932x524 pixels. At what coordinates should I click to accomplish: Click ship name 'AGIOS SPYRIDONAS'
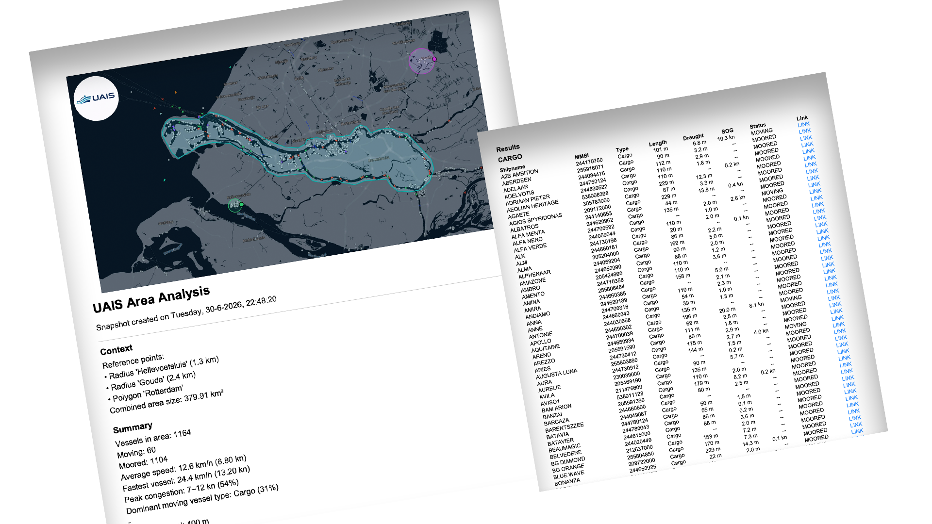pos(535,219)
